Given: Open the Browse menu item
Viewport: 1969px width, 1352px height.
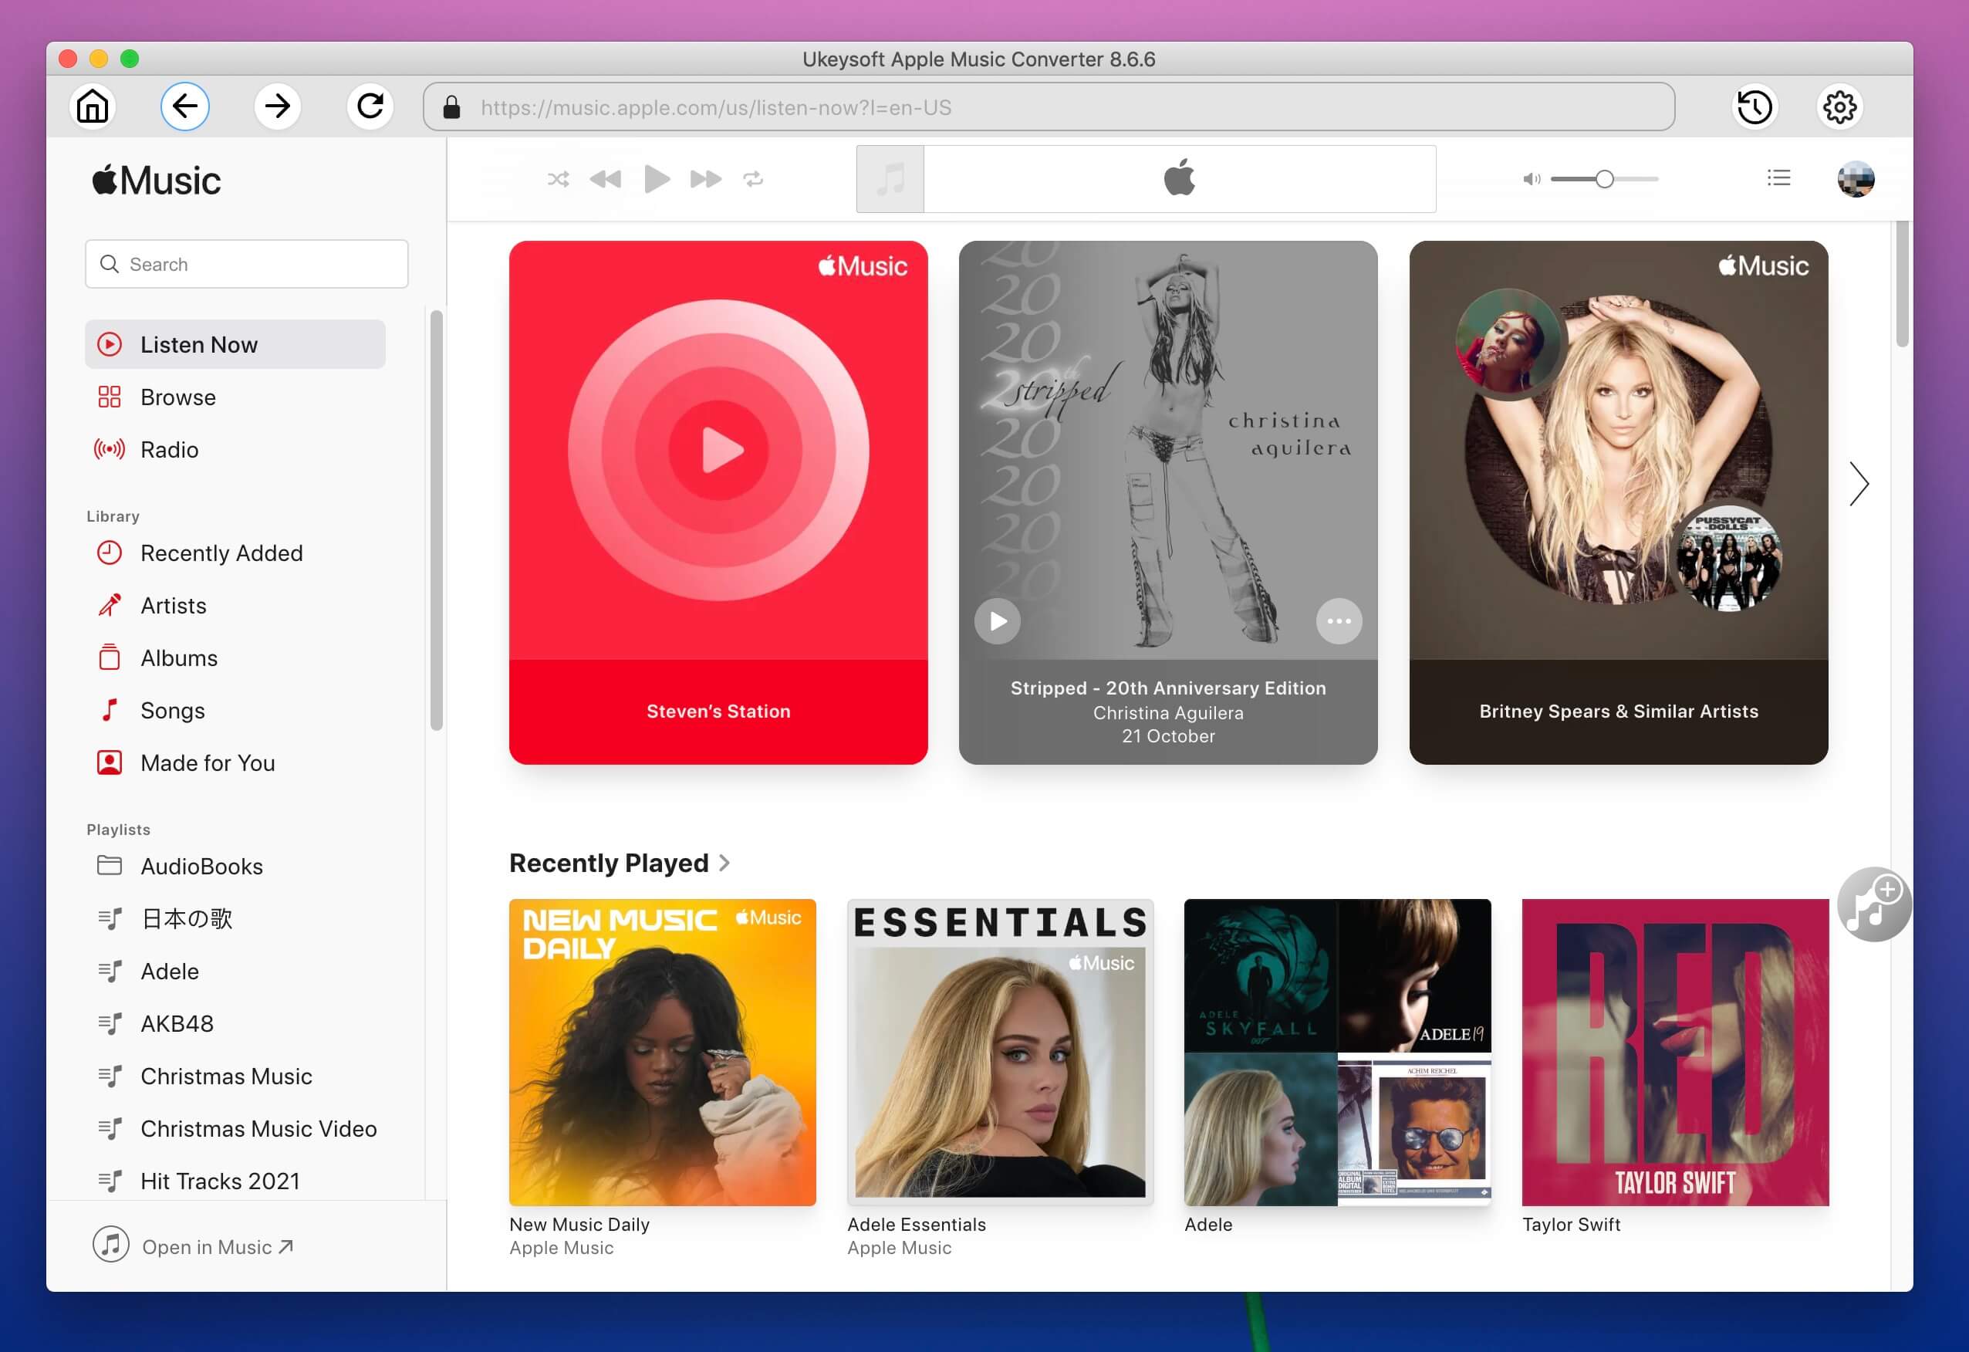Looking at the screenshot, I should coord(178,397).
